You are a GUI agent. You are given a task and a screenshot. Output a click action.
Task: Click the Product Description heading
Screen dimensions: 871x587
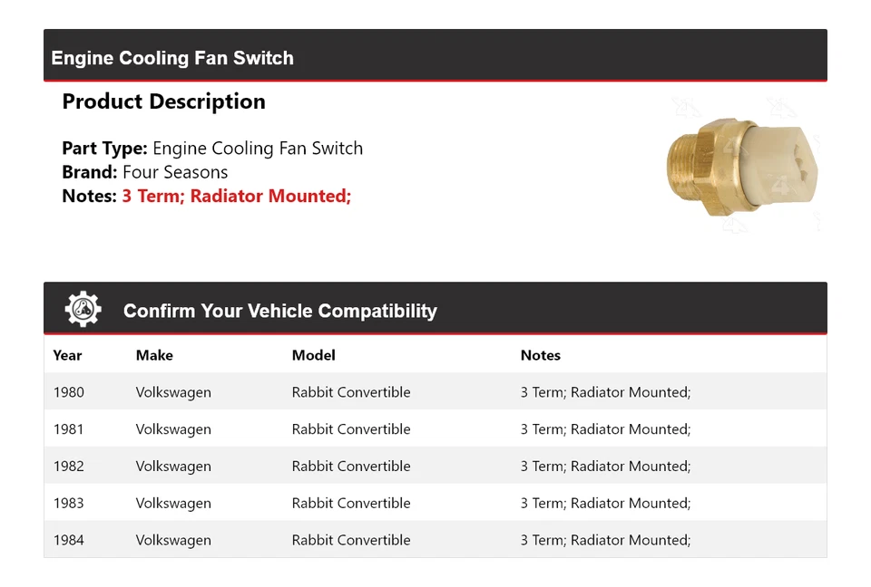163,101
